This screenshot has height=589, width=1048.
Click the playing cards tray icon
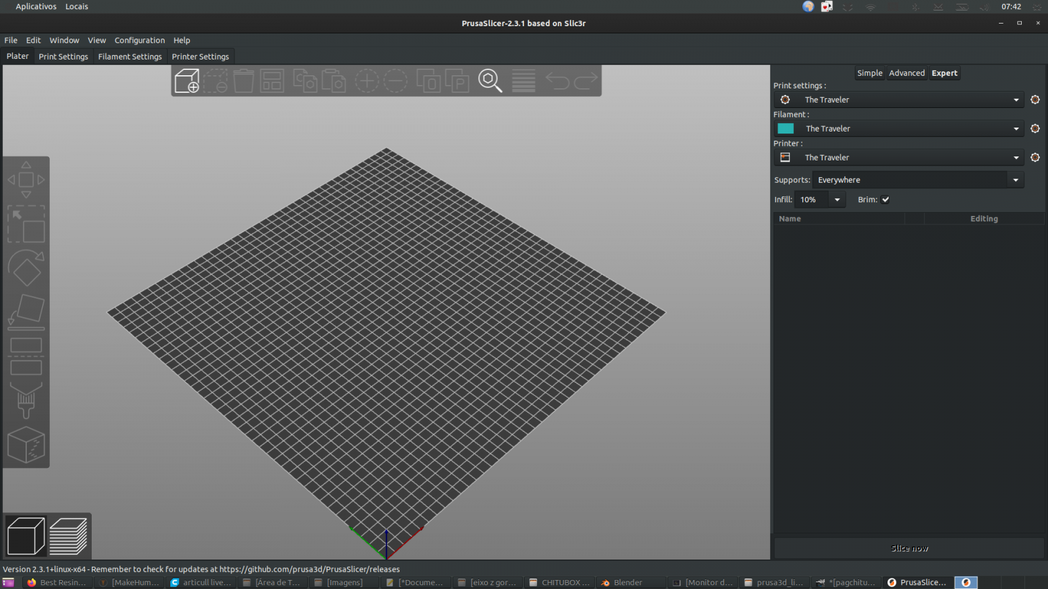[827, 7]
